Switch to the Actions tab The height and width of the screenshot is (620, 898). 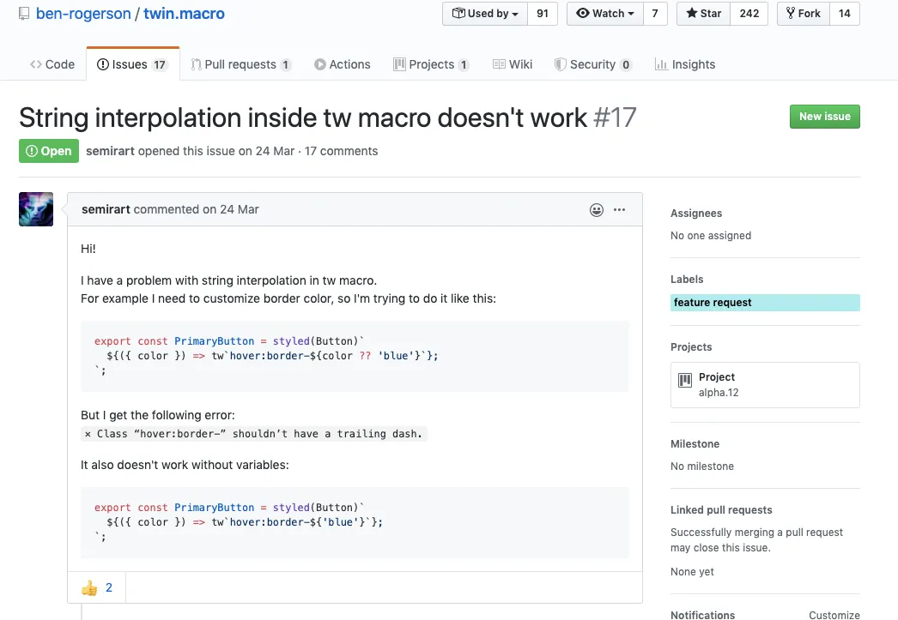(x=343, y=64)
